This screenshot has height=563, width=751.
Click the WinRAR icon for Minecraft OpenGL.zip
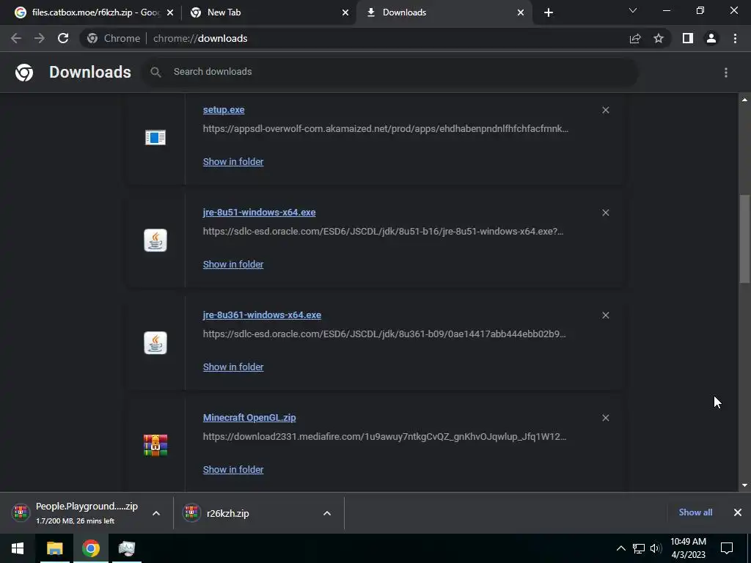[x=155, y=445]
